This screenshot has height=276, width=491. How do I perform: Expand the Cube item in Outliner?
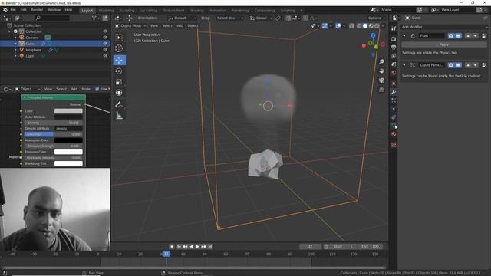(x=15, y=44)
